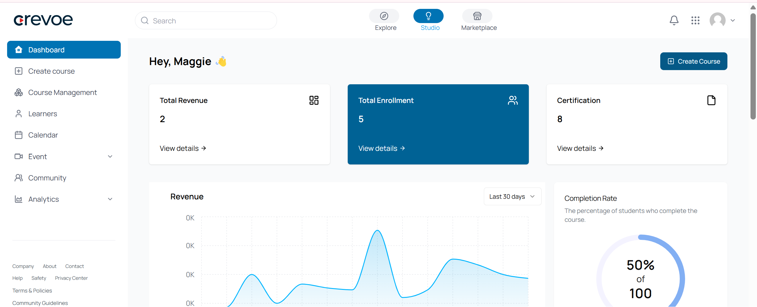757x307 pixels.
Task: Click the highest peak of Revenue chart
Action: (377, 230)
